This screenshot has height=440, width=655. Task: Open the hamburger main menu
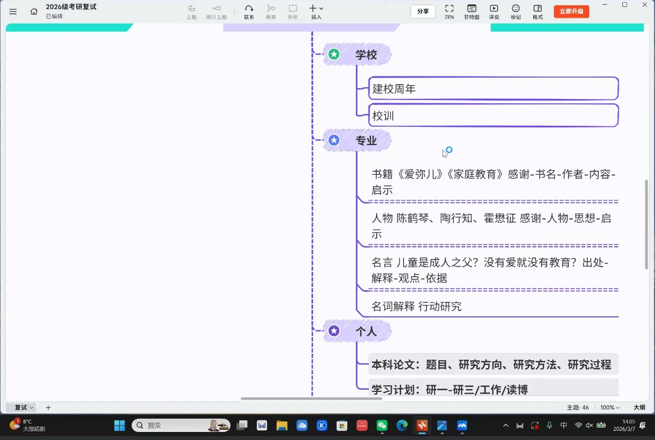coord(13,11)
